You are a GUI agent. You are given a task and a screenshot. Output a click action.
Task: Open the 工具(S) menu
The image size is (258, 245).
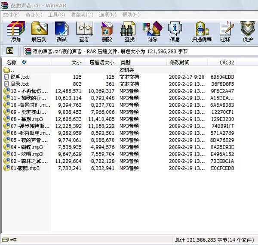click(x=56, y=15)
